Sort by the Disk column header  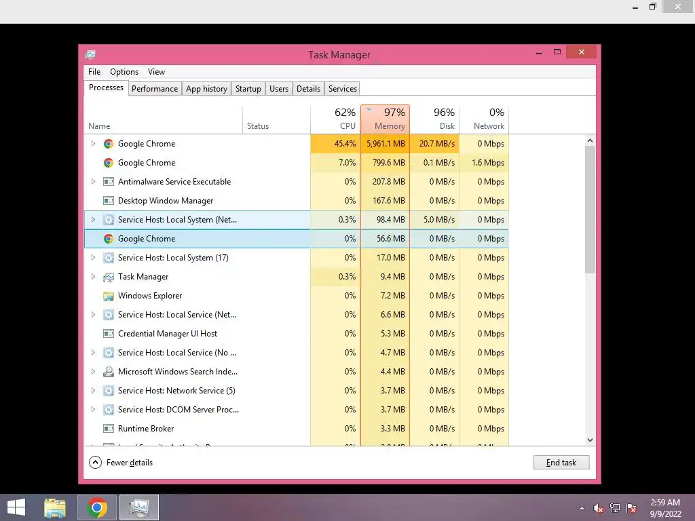click(x=434, y=119)
